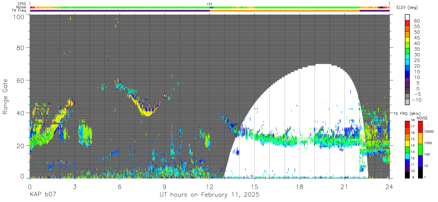Click the yellow V-shaped echo near 8 UT
The image size is (438, 202).
click(147, 113)
